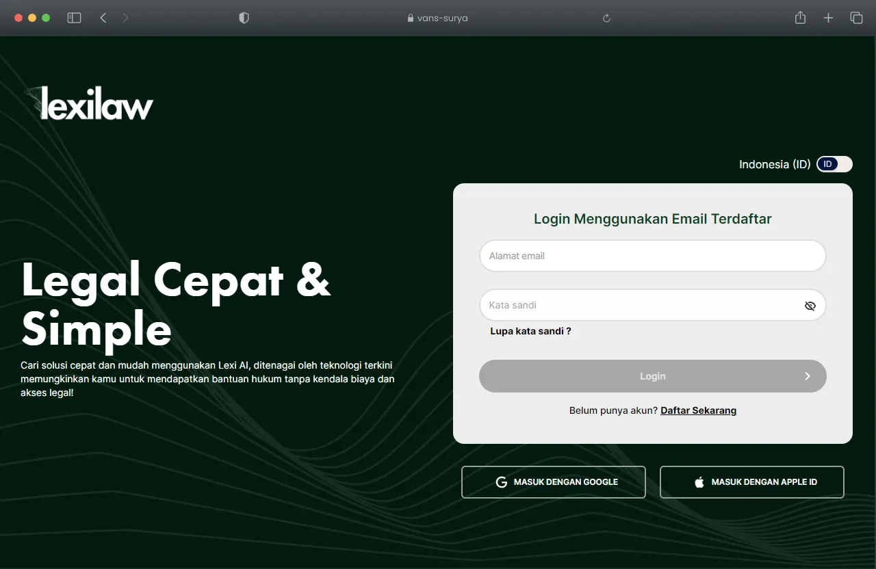Click the Indonesia (ID) label
Image resolution: width=876 pixels, height=569 pixels.
(775, 164)
